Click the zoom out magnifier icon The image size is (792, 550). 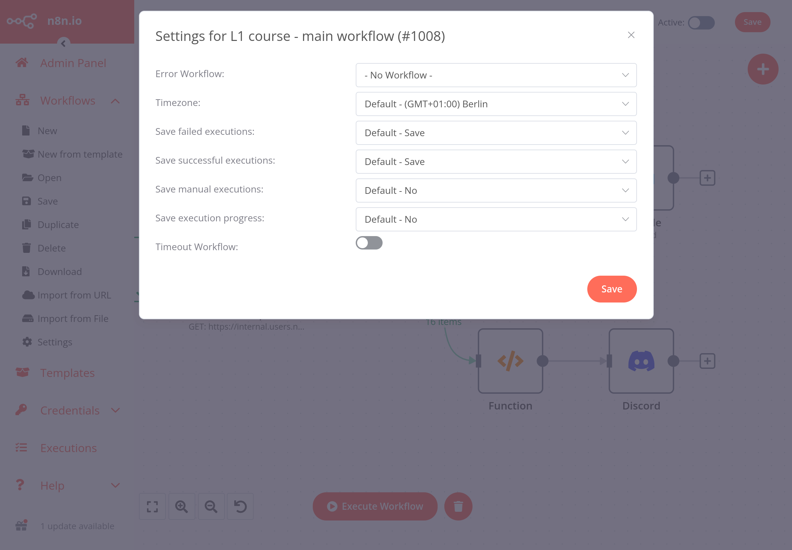tap(211, 506)
